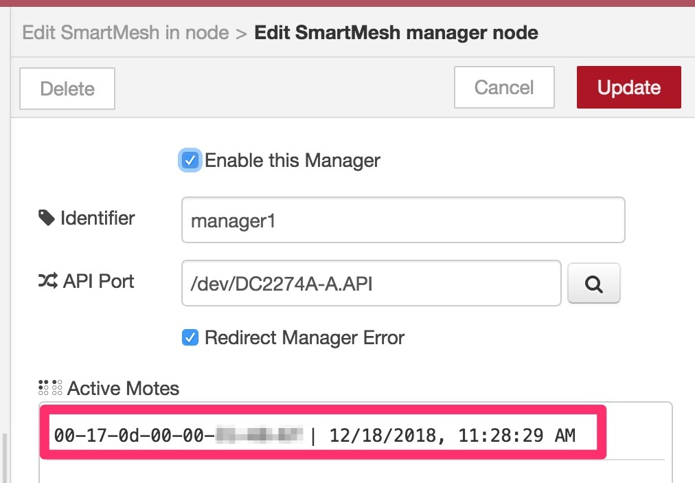Click the API Port label text
This screenshot has width=695, height=483.
(98, 281)
